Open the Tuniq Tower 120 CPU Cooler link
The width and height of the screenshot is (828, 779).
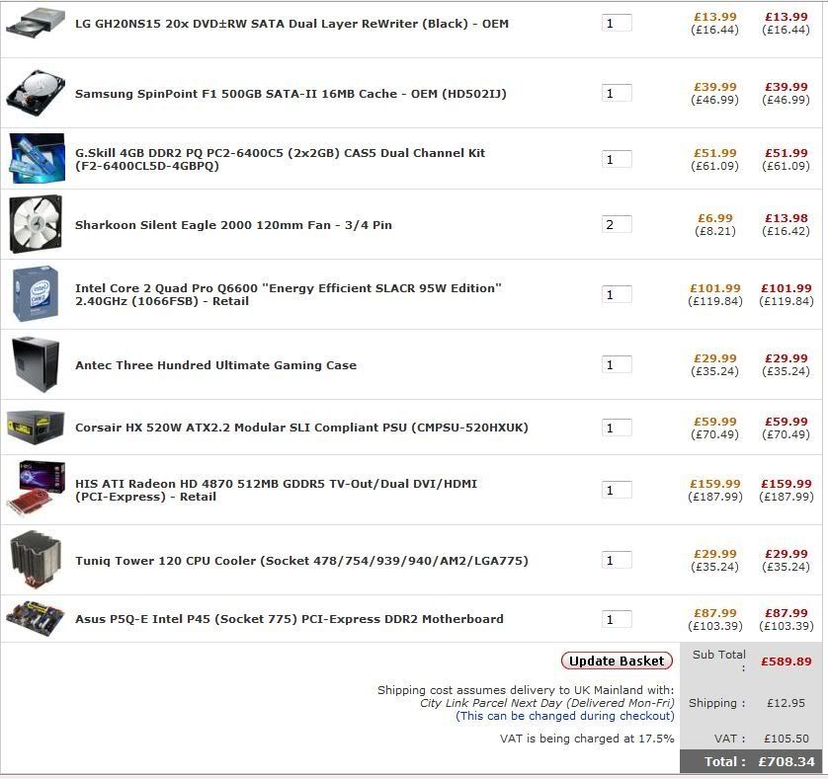pos(301,561)
